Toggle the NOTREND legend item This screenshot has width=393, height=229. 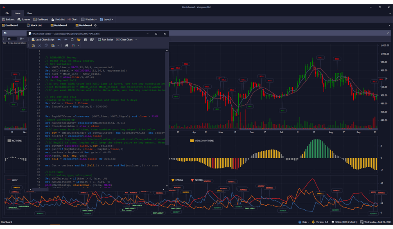tap(15, 141)
